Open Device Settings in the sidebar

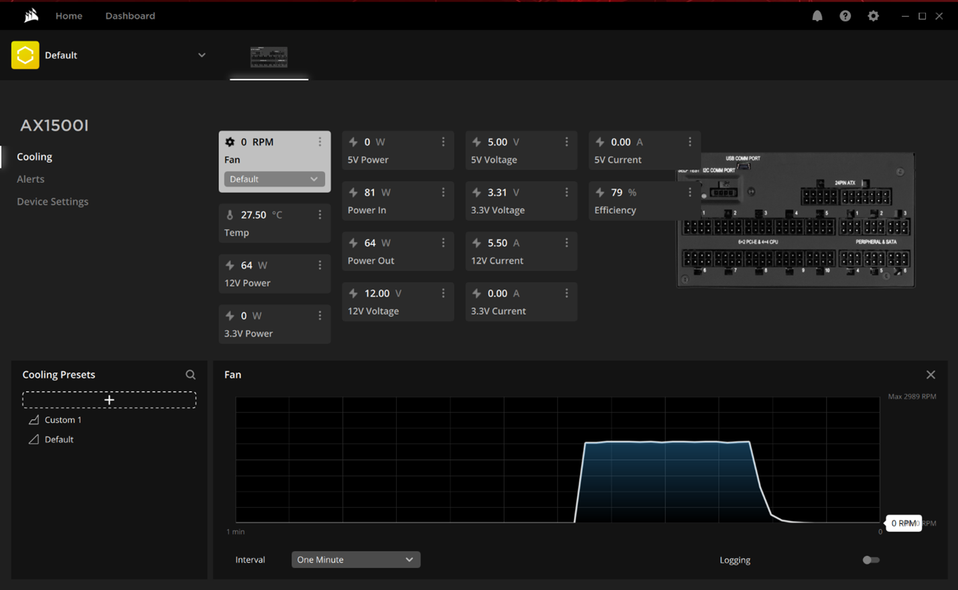pyautogui.click(x=52, y=201)
